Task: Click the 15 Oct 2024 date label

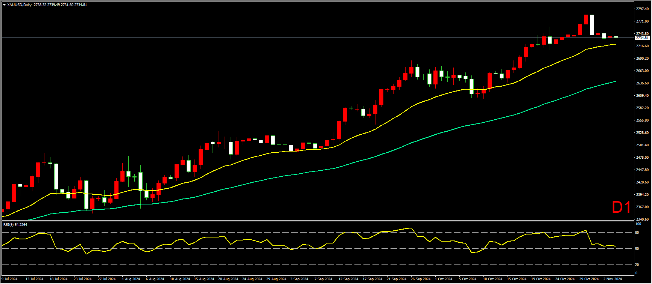Action: click(x=517, y=279)
